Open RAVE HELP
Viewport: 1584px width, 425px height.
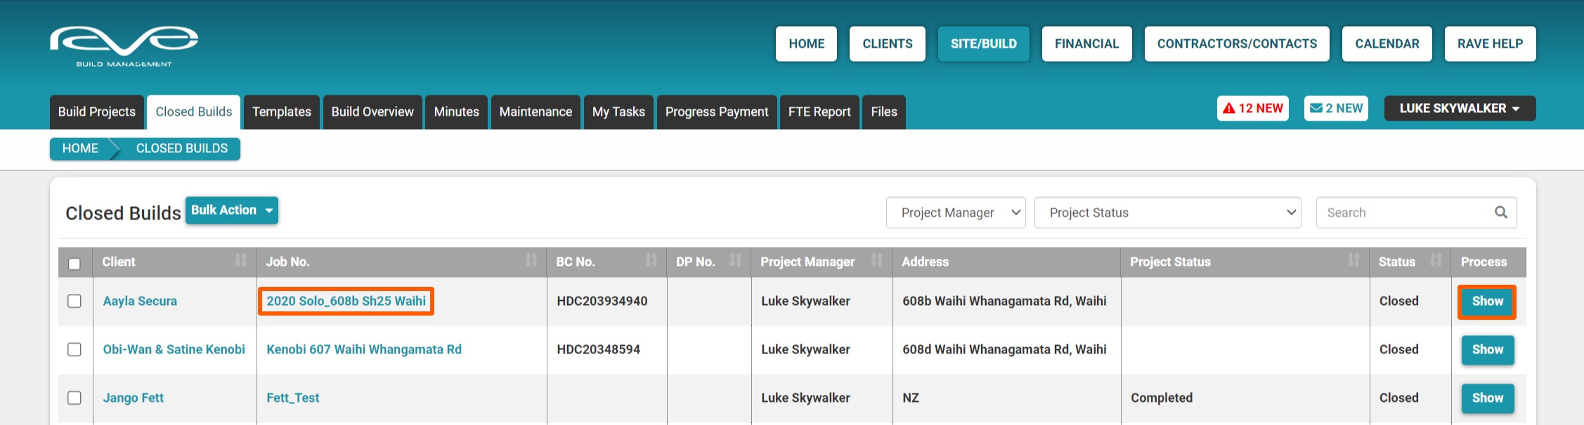click(1491, 43)
